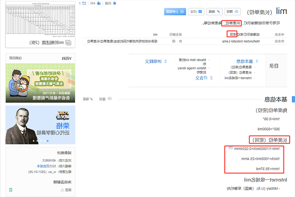The width and height of the screenshot is (295, 197).
Task: Open the 历史版本 history versions link
Action: click(43, 166)
